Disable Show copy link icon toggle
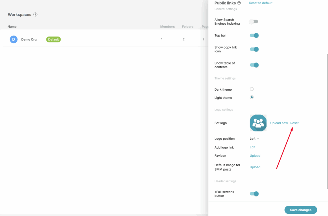 pyautogui.click(x=254, y=49)
